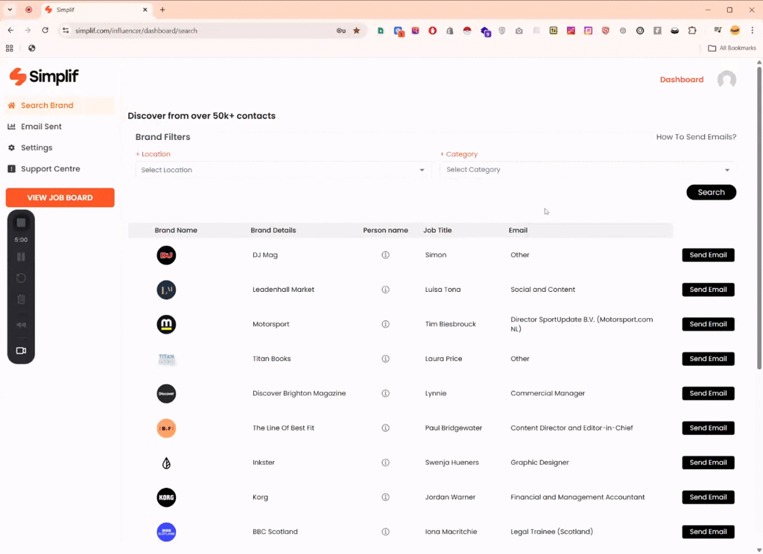763x554 pixels.
Task: Click the page vertical scrollbar
Action: click(x=759, y=218)
